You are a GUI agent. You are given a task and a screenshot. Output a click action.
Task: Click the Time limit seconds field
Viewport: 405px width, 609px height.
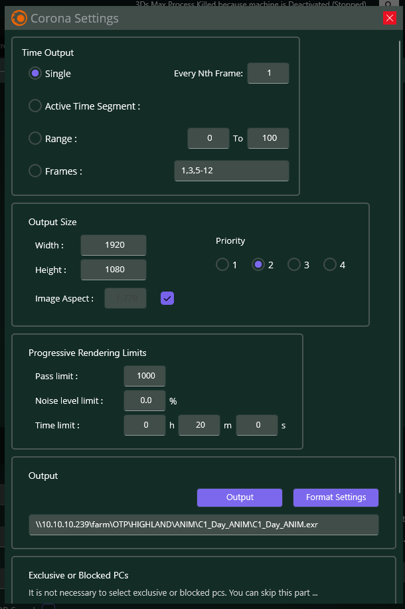[x=257, y=425]
